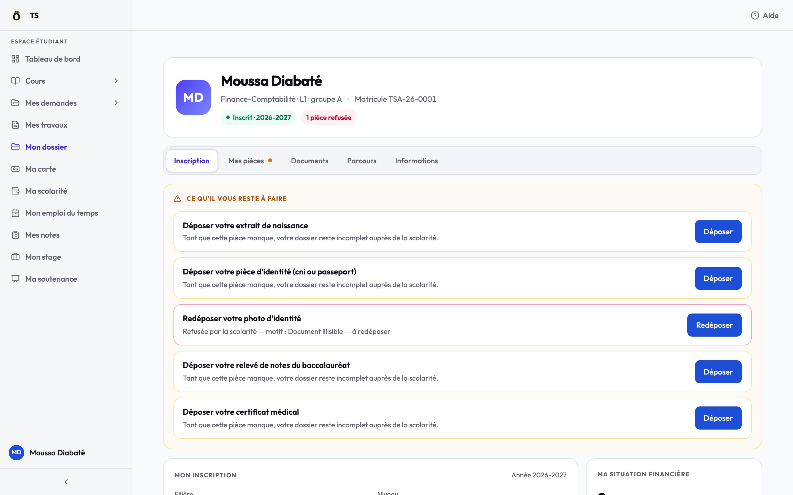The height and width of the screenshot is (495, 793).
Task: Click the Mes travaux document icon
Action: point(15,125)
